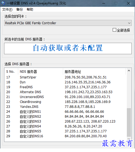Click address 208.67.222.123, 208.67.220.123
The width and height of the screenshot is (135, 152).
click(x=90, y=121)
